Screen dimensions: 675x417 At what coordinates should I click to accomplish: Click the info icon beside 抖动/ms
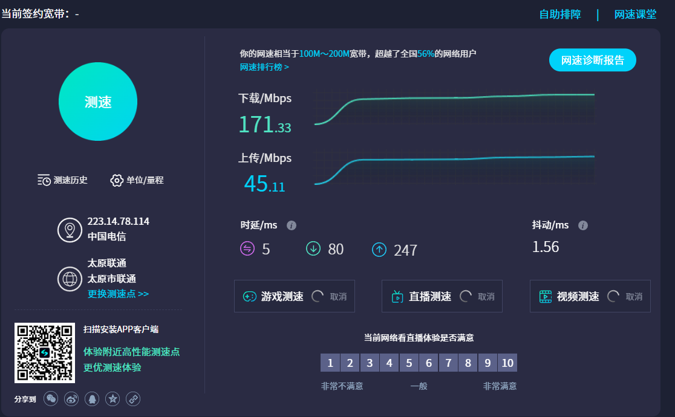(x=583, y=225)
